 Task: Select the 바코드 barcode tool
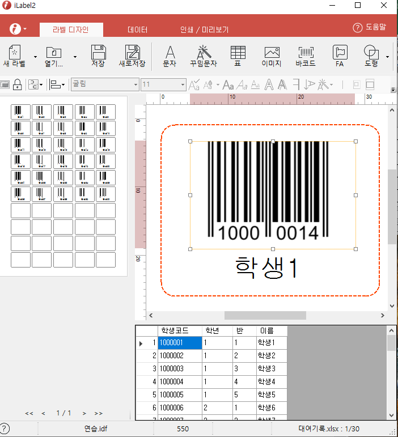point(306,56)
